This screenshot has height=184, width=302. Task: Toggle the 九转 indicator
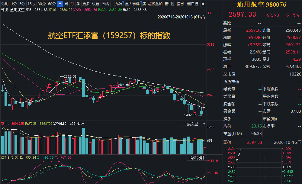[119, 4]
